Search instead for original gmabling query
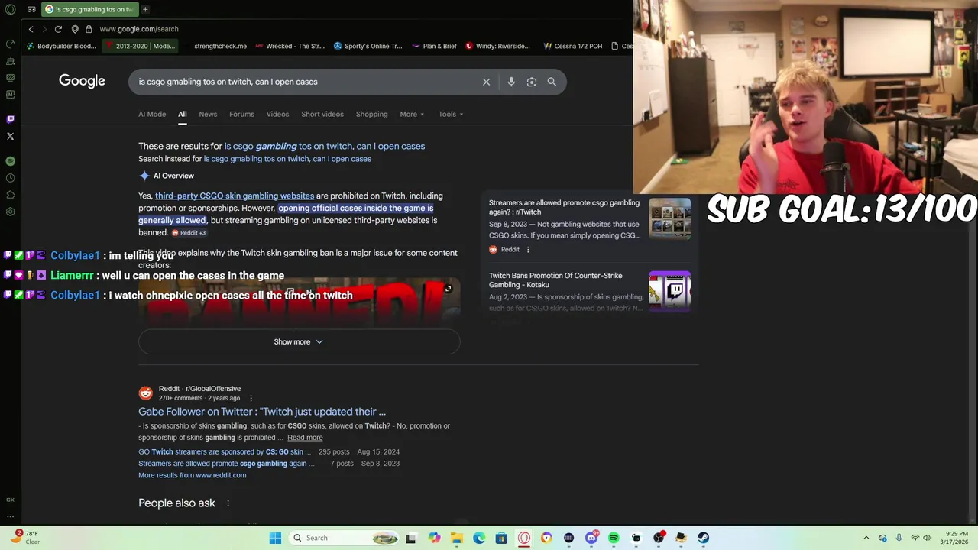The width and height of the screenshot is (978, 550). 287,159
